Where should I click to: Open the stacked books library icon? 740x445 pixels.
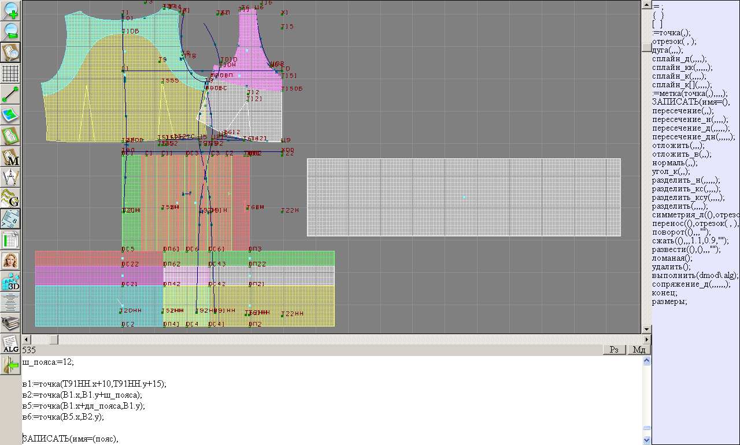pyautogui.click(x=10, y=322)
